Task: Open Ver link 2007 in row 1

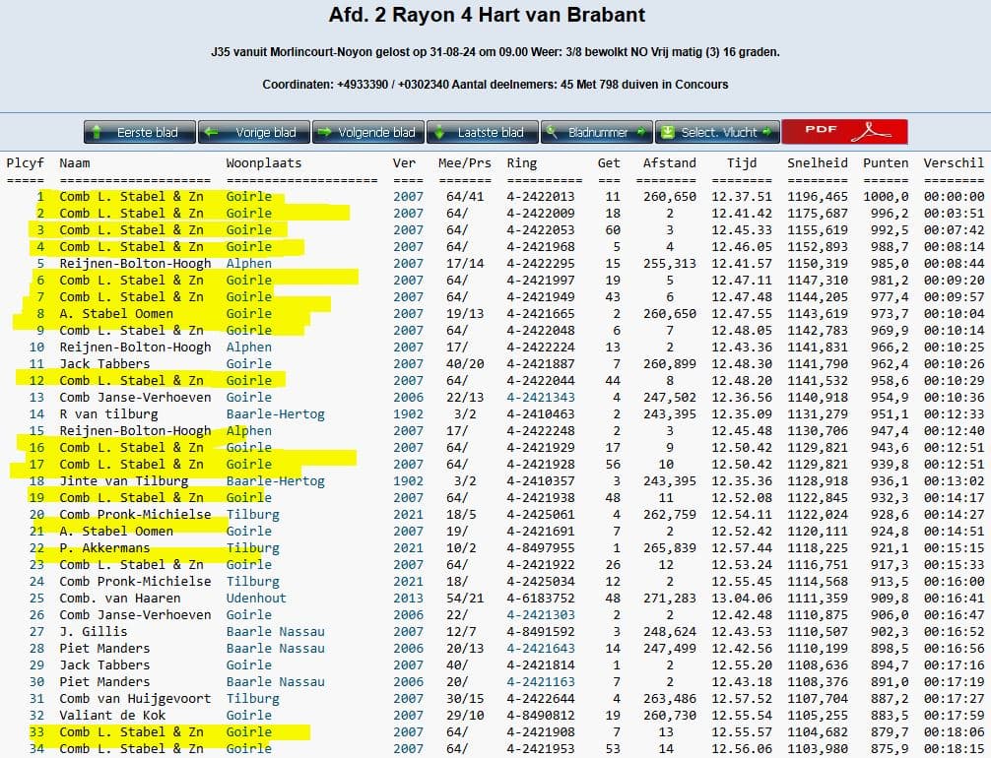Action: (408, 196)
